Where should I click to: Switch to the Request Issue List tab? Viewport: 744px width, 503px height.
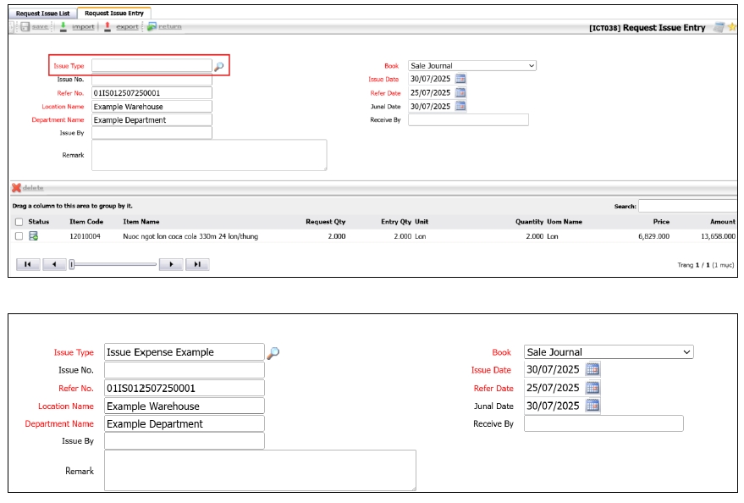pos(42,14)
